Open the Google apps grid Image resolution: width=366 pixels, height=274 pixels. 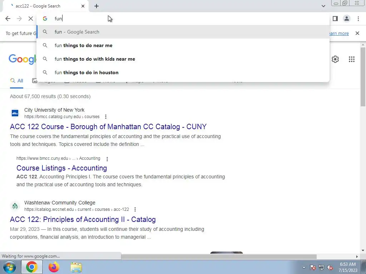click(352, 59)
